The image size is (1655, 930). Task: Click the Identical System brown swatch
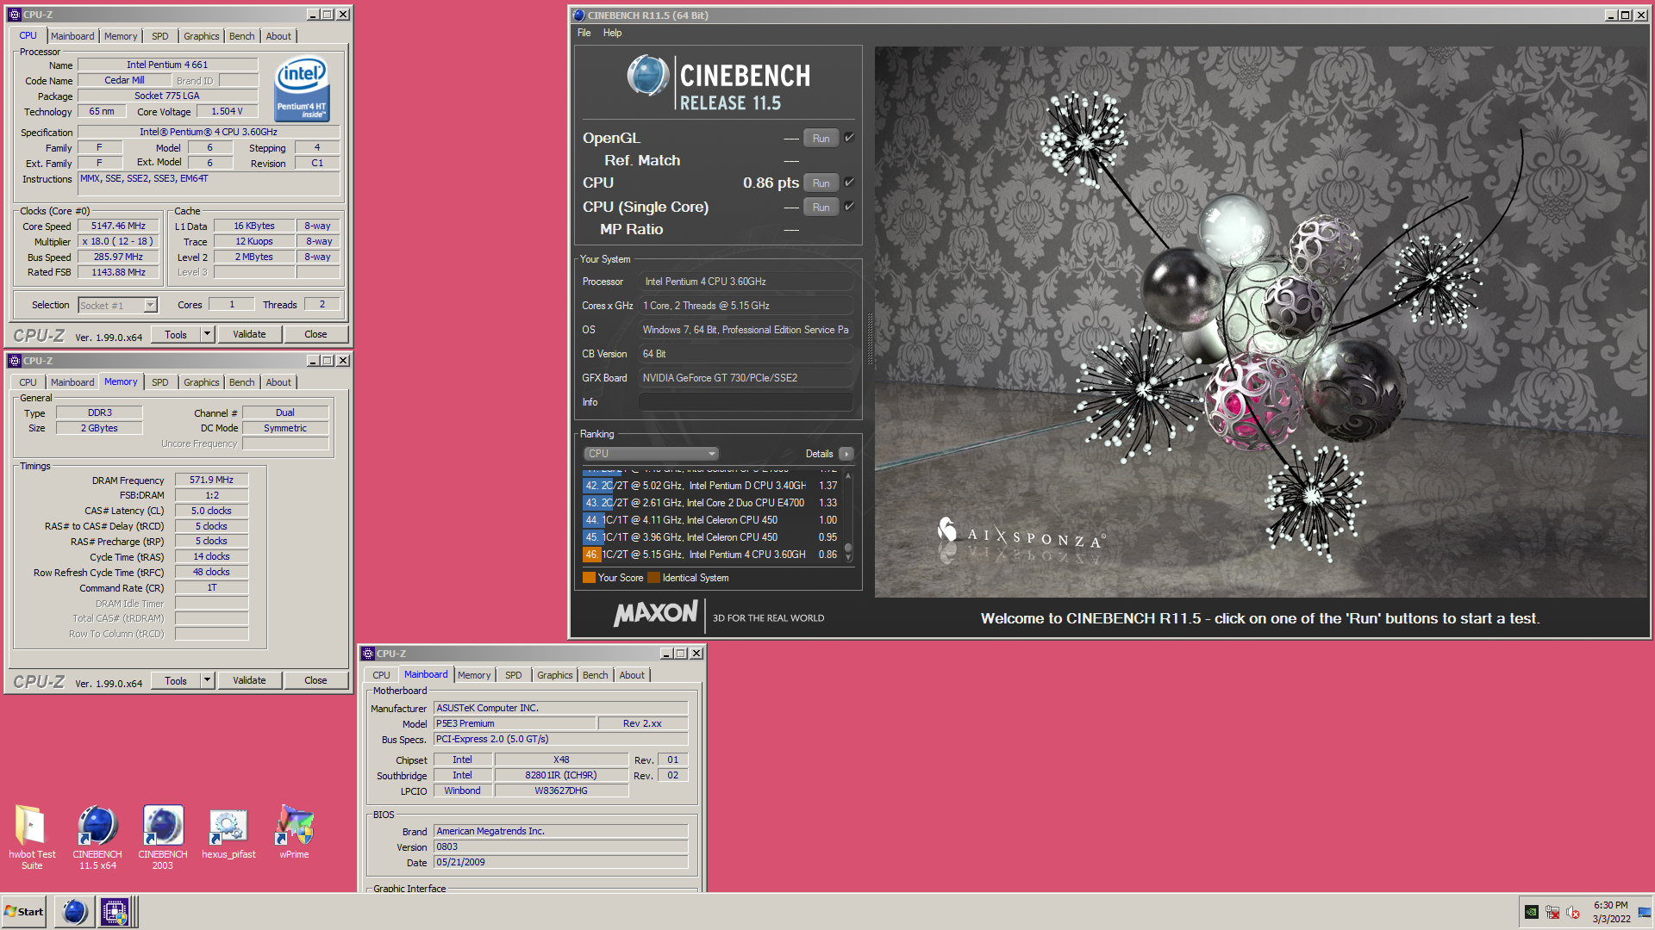[x=653, y=578]
